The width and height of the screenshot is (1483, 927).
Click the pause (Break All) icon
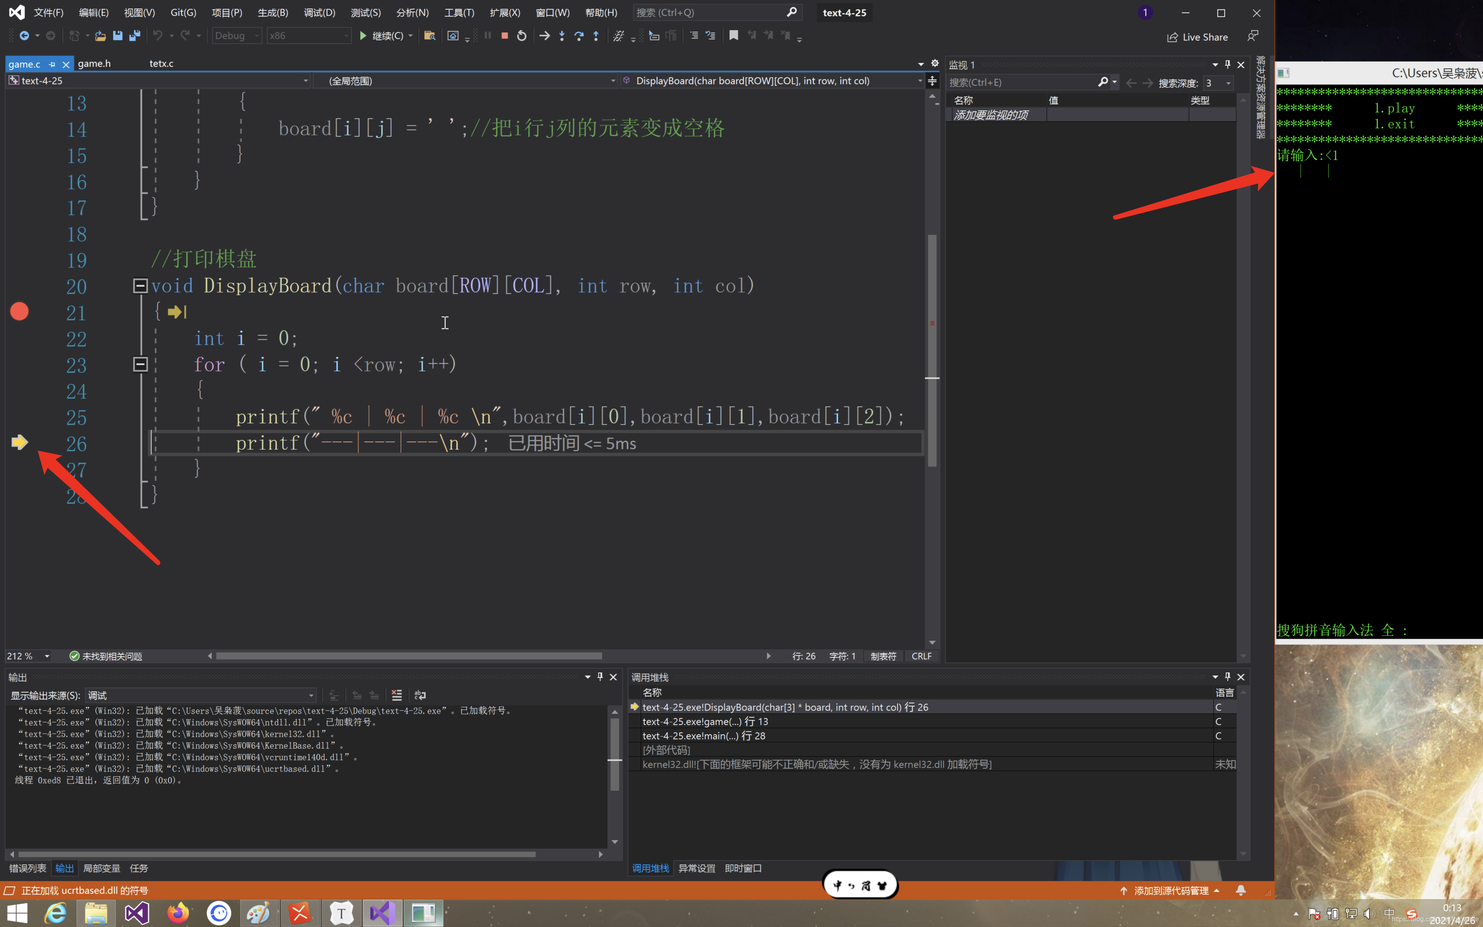tap(487, 36)
